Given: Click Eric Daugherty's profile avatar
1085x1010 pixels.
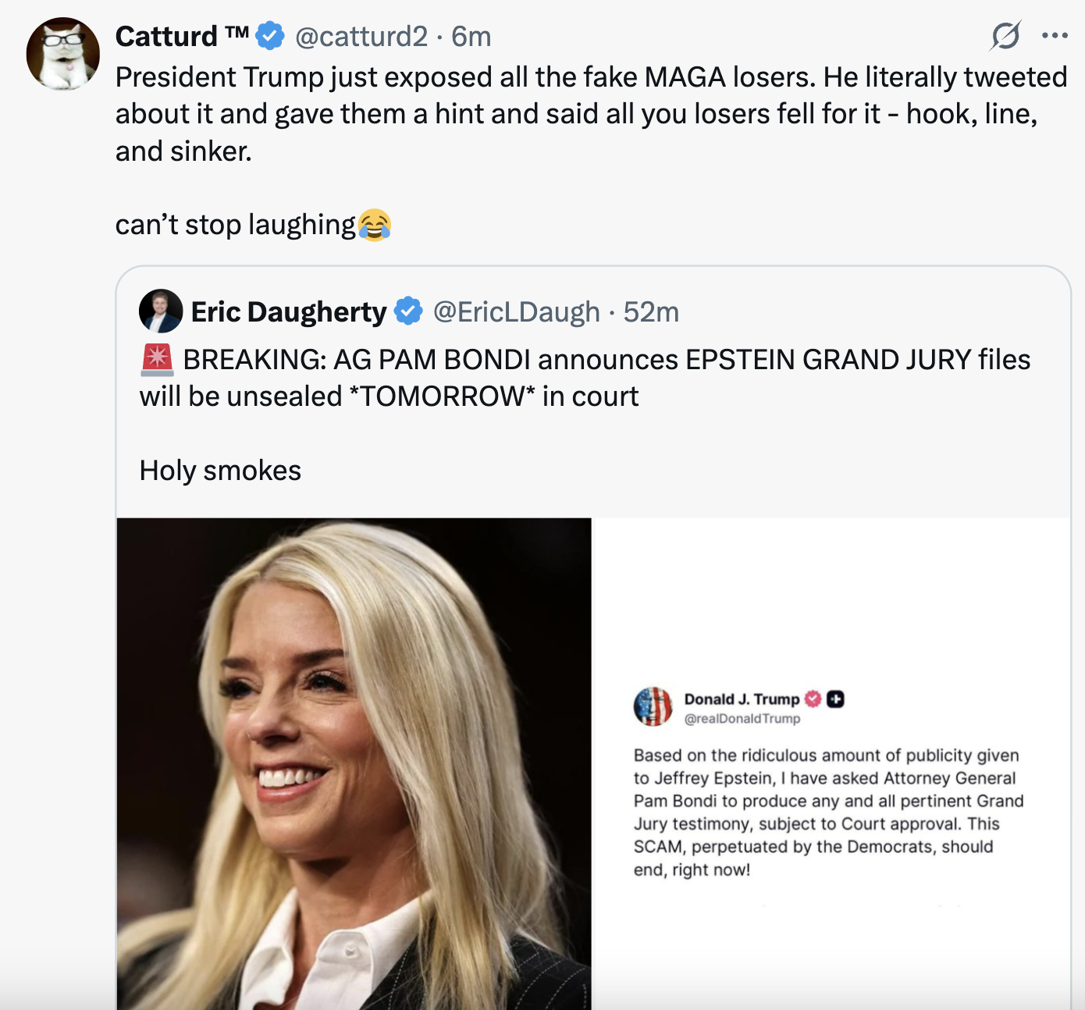Looking at the screenshot, I should (161, 311).
